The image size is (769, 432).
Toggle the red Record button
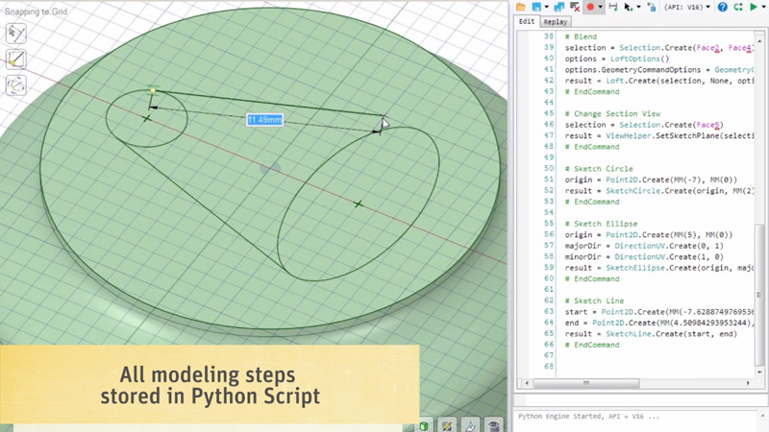pyautogui.click(x=590, y=7)
